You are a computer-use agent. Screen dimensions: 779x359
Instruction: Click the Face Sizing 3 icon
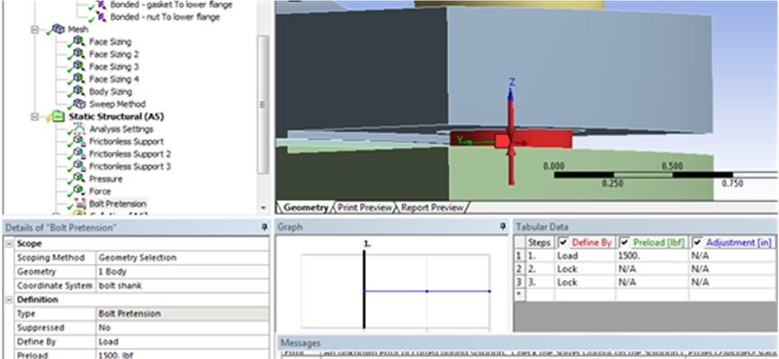coord(78,66)
